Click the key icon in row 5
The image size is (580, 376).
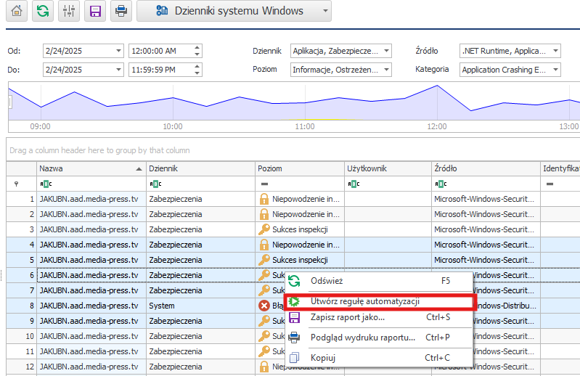(x=264, y=260)
